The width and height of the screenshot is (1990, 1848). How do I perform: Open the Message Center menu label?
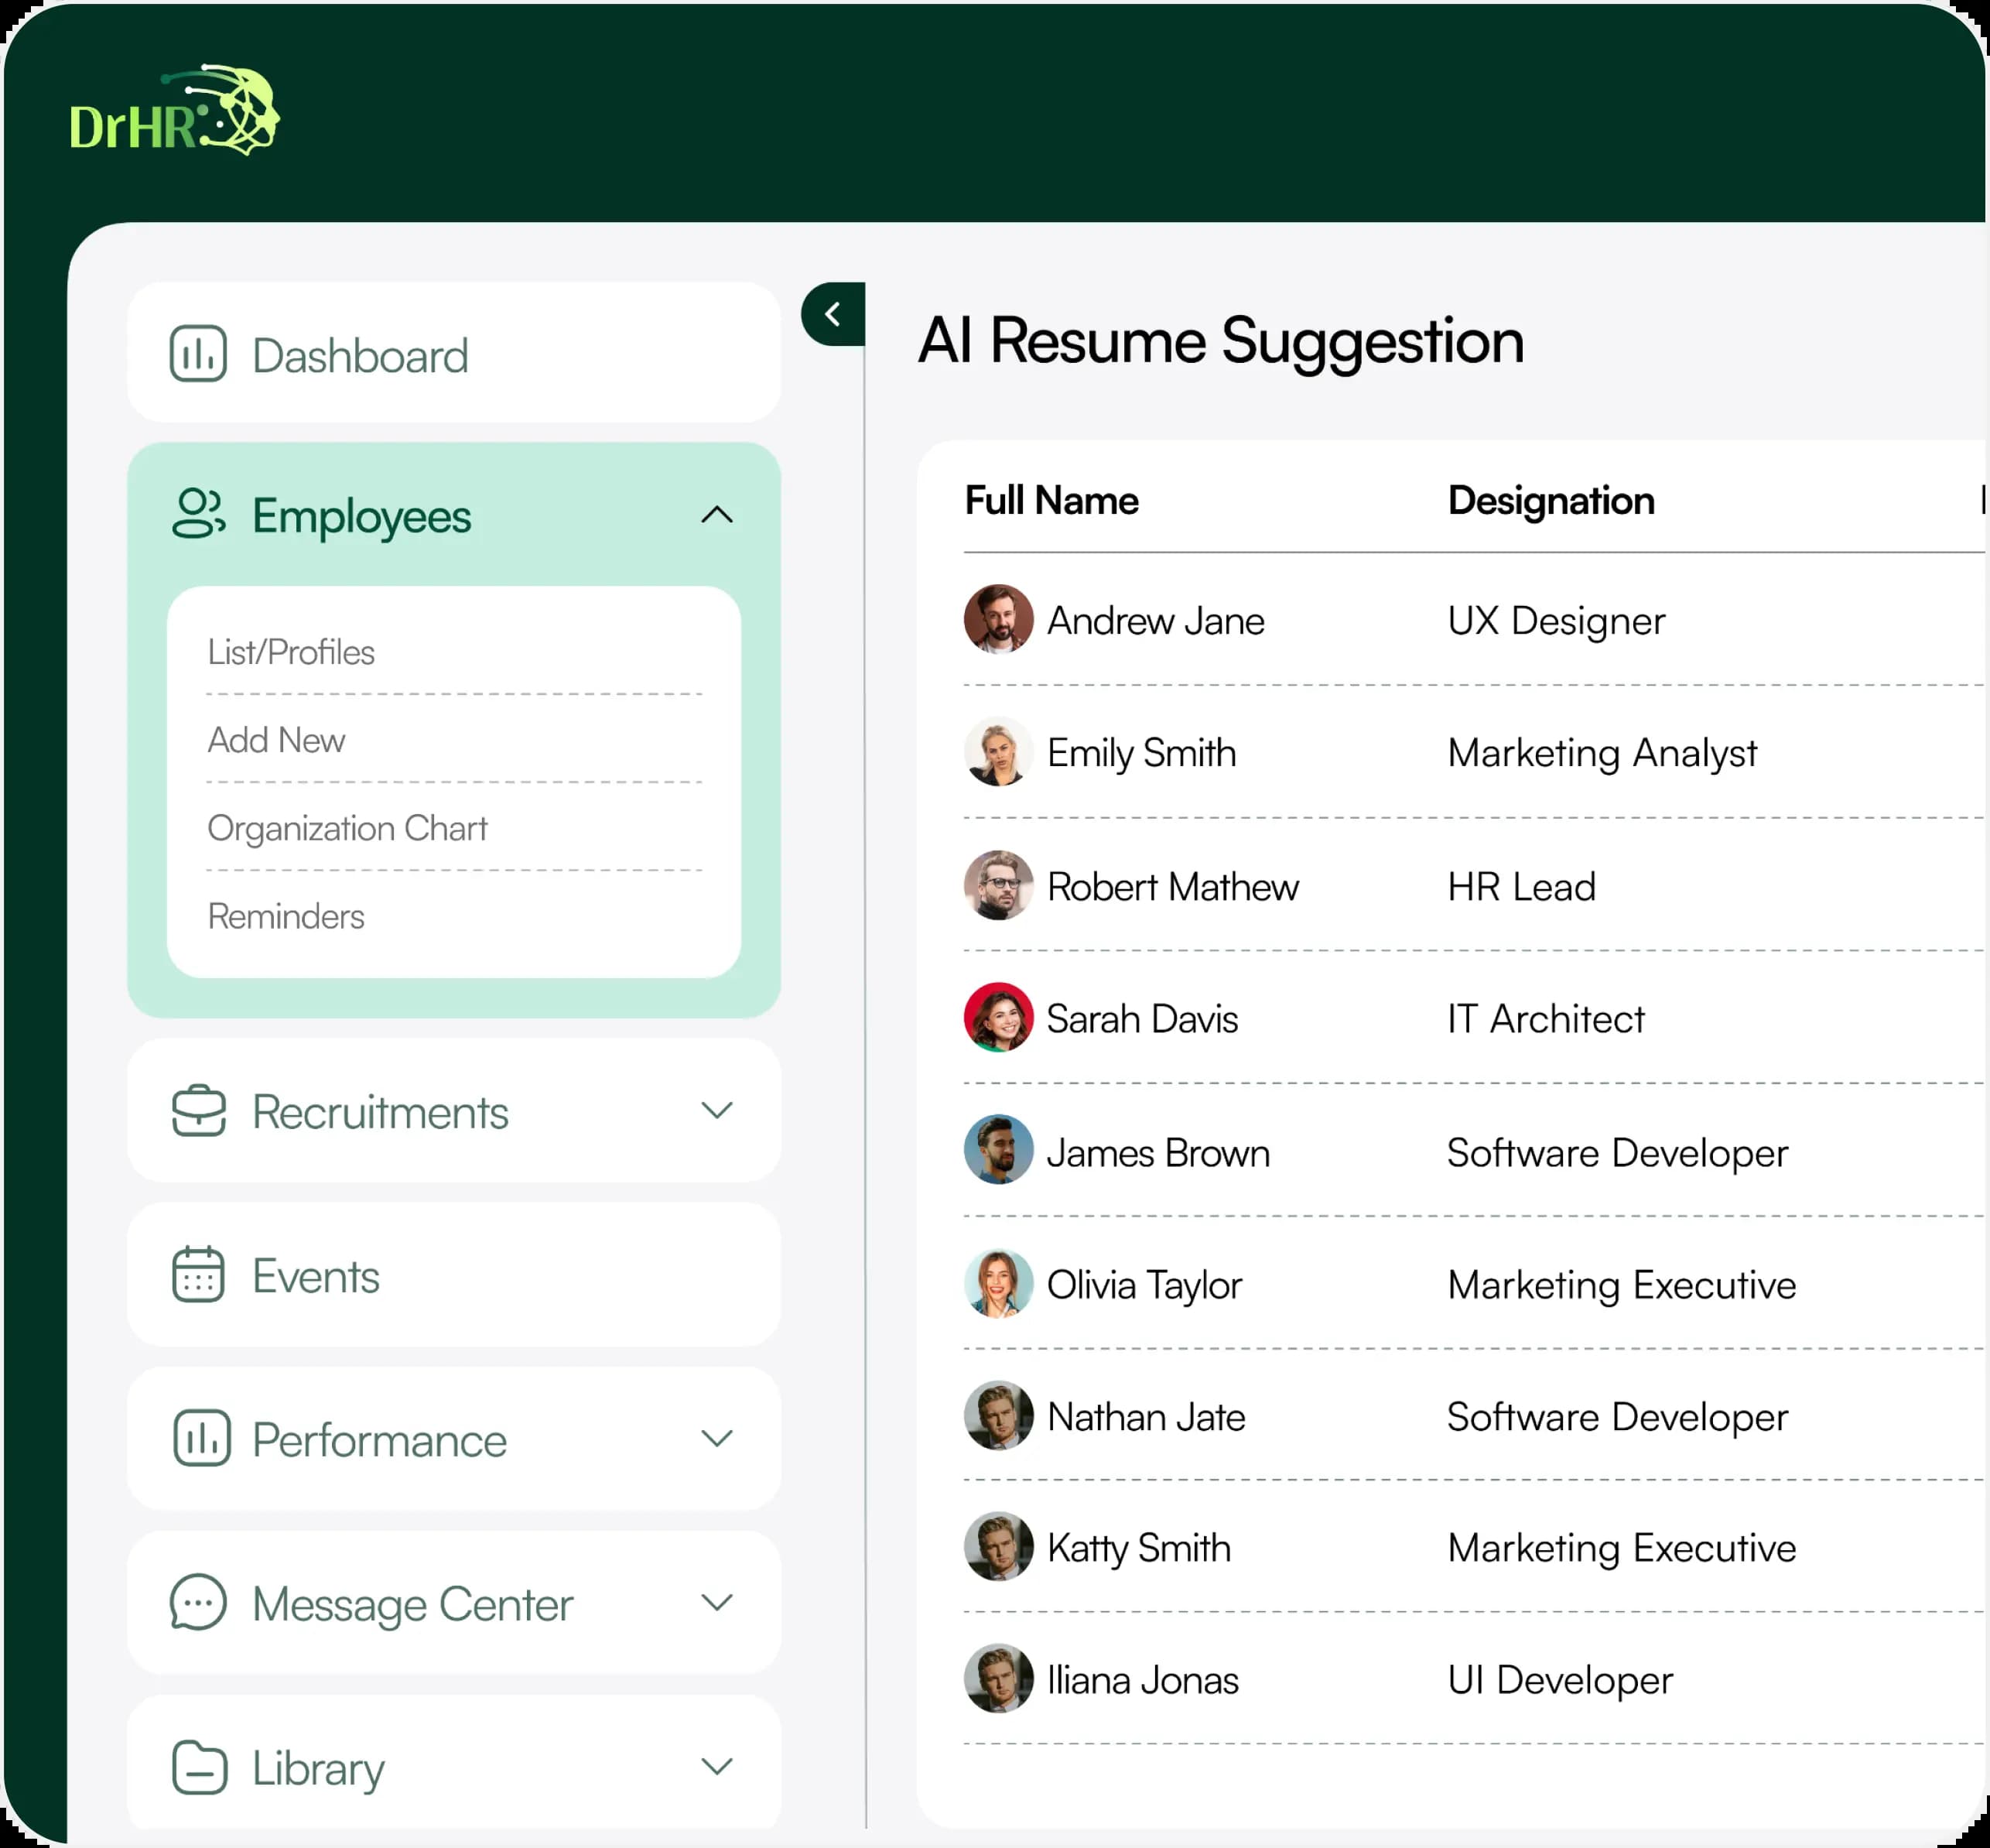point(412,1605)
